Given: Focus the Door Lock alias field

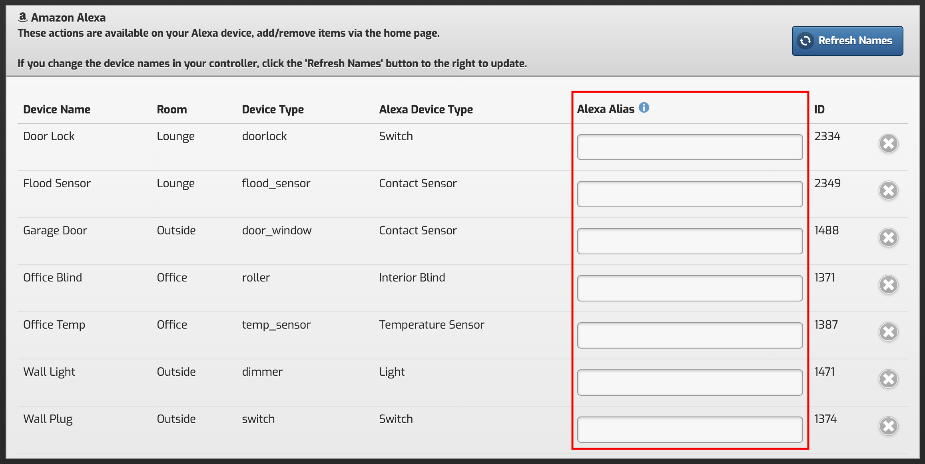Looking at the screenshot, I should tap(690, 147).
